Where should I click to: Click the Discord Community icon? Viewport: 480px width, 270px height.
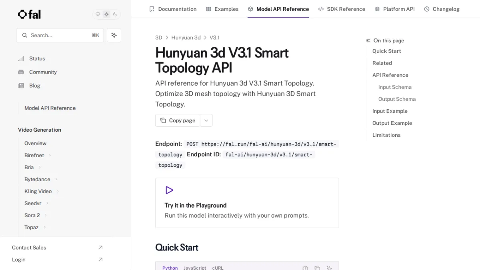(21, 72)
